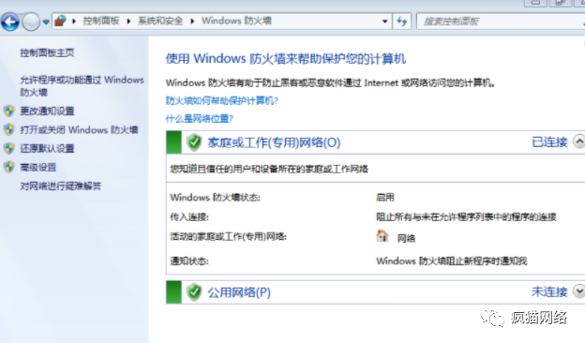
Task: Open 控制面板主页 link
Action: pyautogui.click(x=47, y=52)
